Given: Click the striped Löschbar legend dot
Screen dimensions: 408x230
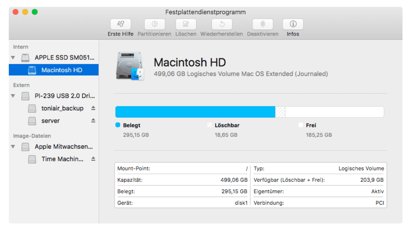Looking at the screenshot, I should pyautogui.click(x=209, y=125).
